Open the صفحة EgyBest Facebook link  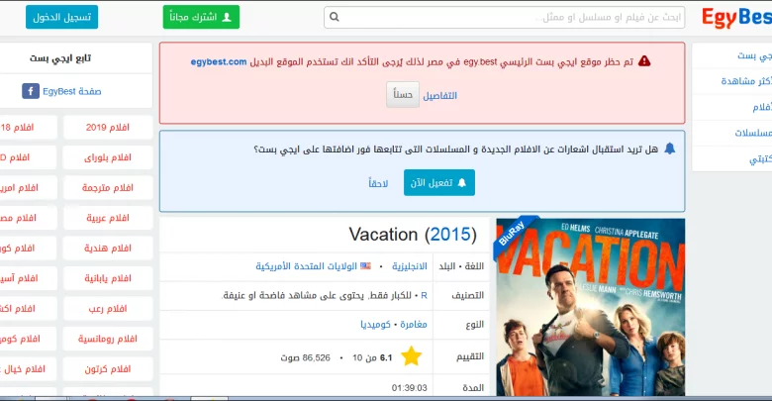(x=72, y=92)
